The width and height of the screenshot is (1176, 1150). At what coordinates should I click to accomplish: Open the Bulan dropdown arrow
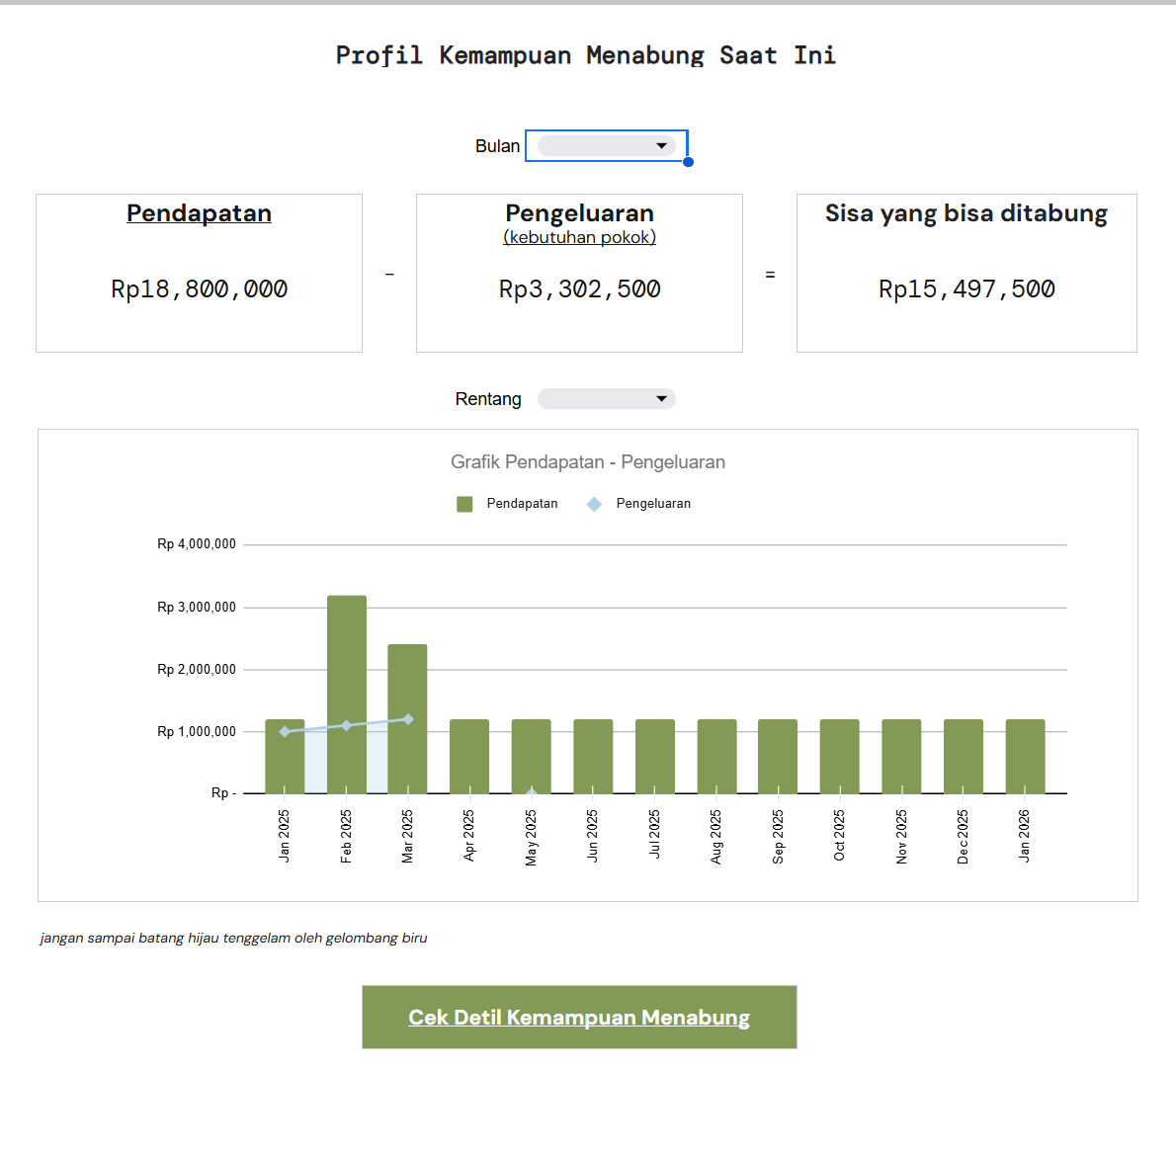pyautogui.click(x=661, y=146)
